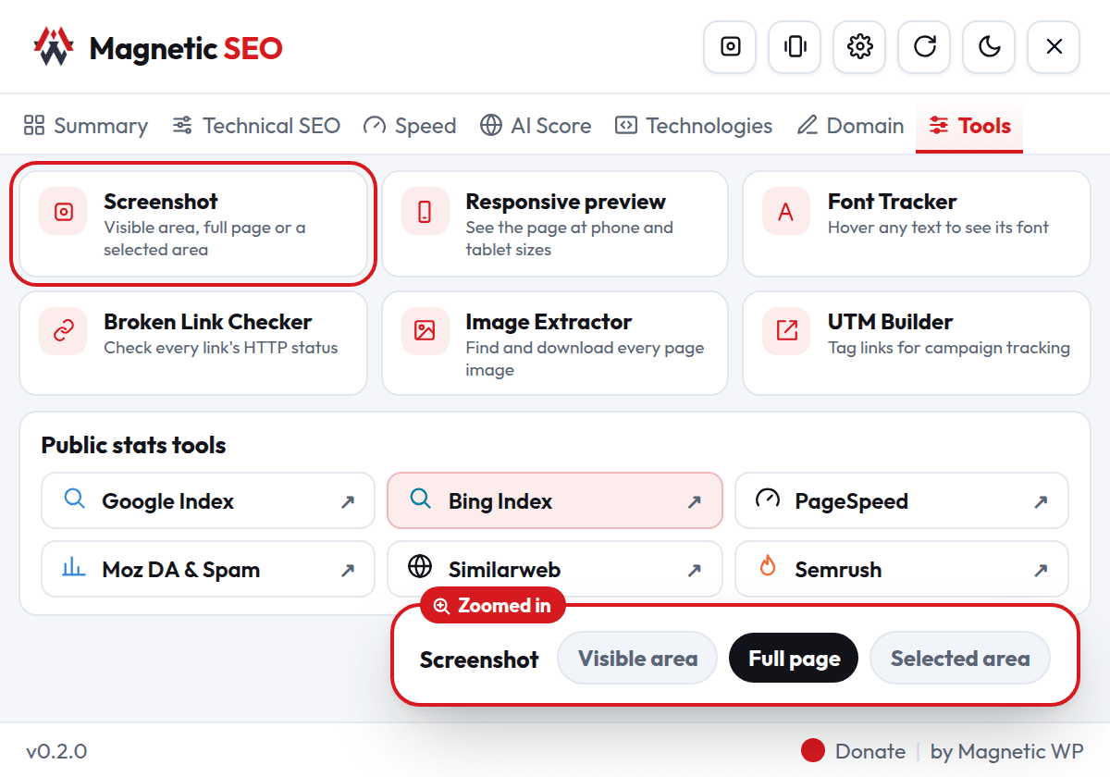Toggle dark mode with the moon icon
The width and height of the screenshot is (1110, 777).
[x=990, y=46]
